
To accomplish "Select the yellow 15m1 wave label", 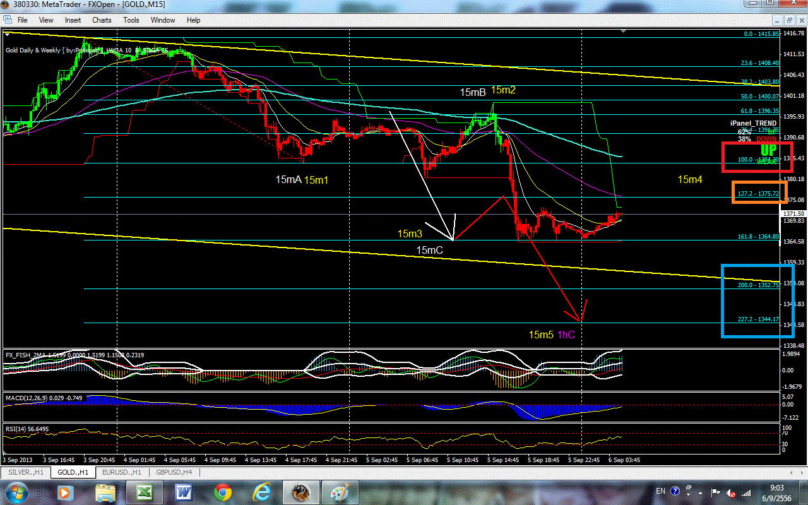I will click(x=316, y=180).
